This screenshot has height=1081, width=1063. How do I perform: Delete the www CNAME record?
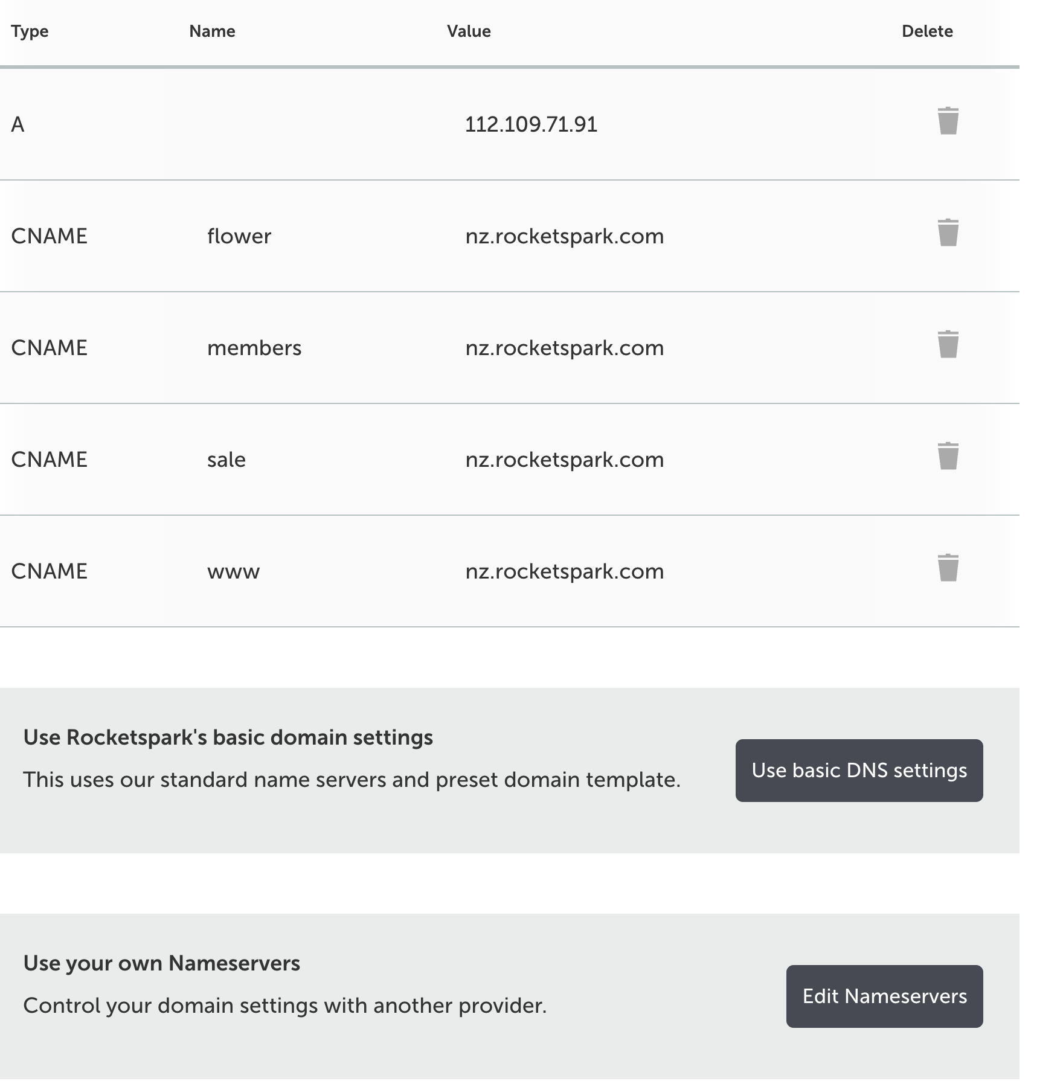coord(948,568)
